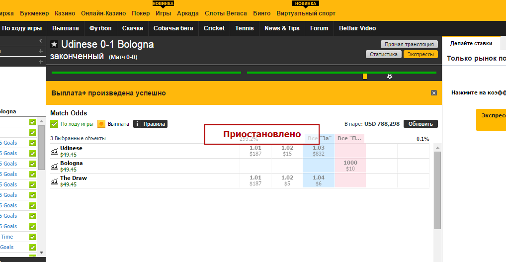Go to Футбол in the navigation bar

pos(100,28)
